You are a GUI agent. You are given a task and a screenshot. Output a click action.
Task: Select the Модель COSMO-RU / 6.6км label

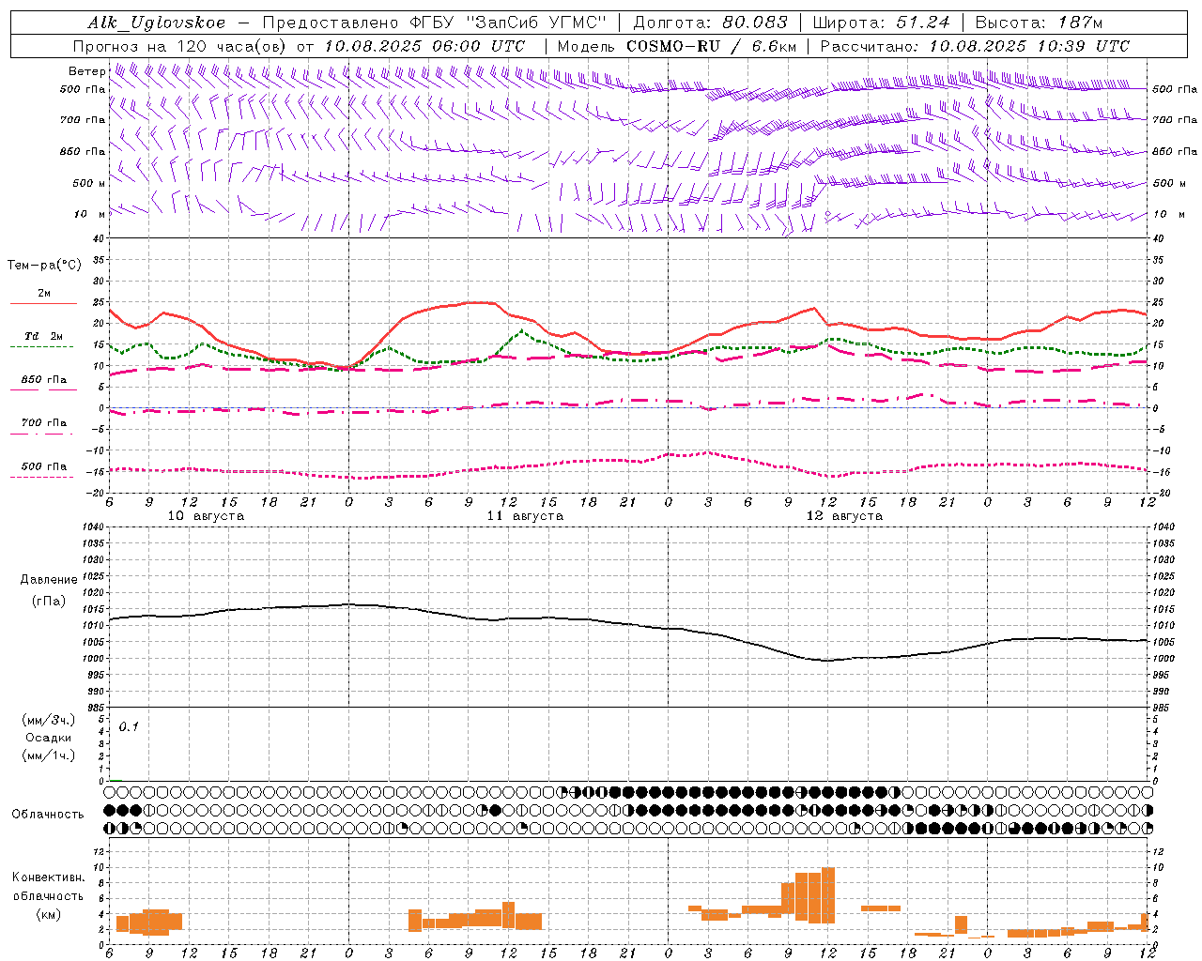[x=677, y=46]
